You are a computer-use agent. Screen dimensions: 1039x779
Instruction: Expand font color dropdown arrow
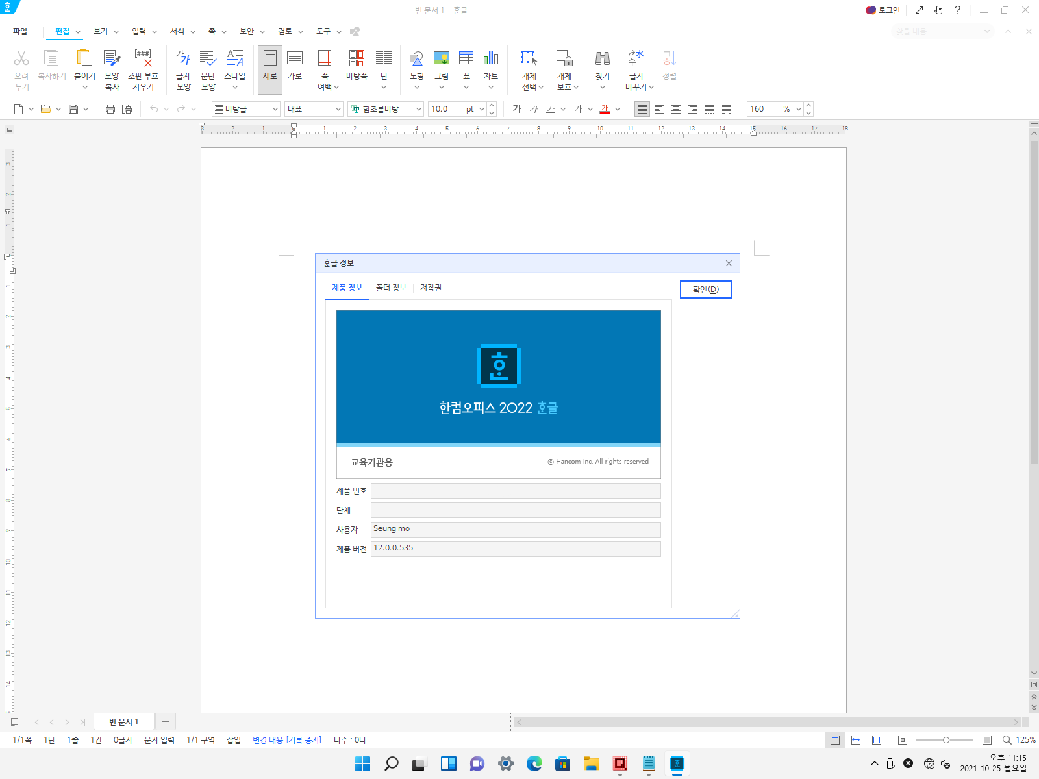coord(618,109)
